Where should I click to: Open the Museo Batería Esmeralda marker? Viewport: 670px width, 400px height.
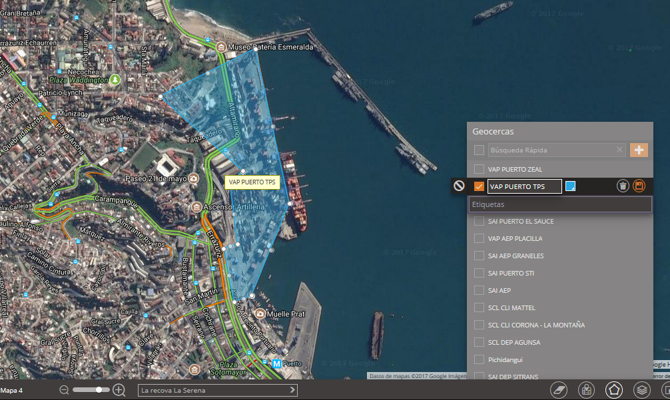pyautogui.click(x=221, y=47)
